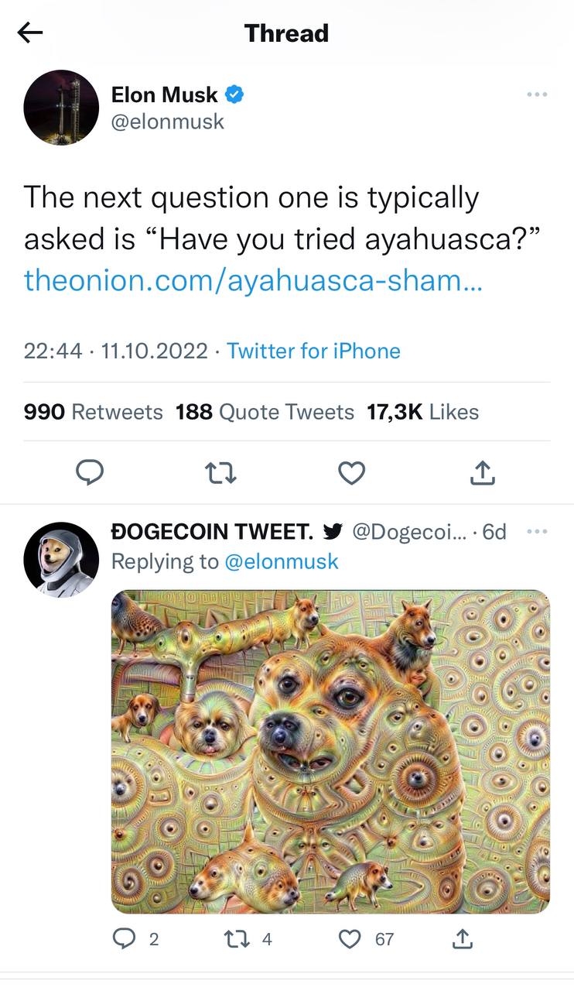574x991 pixels.
Task: Share the DOGECOIN TWEET reply
Action: 462,939
